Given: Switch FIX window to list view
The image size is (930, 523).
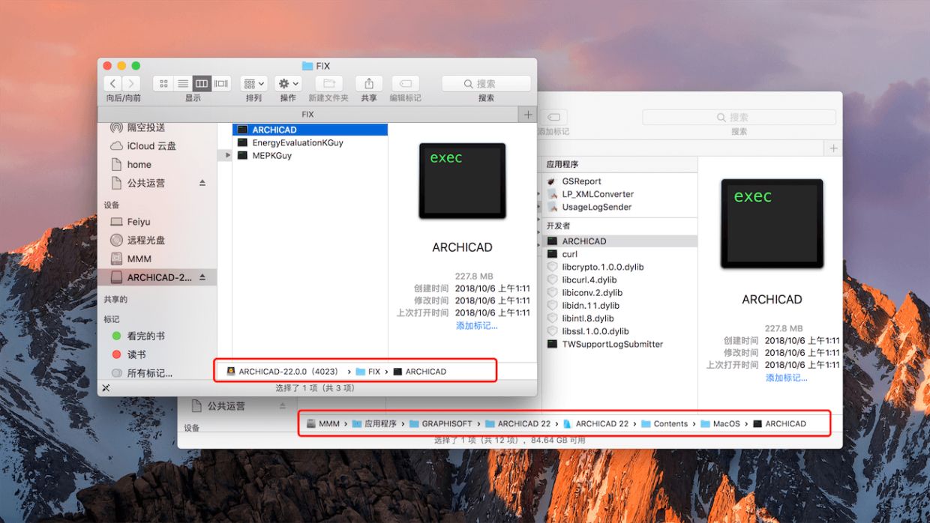Looking at the screenshot, I should pyautogui.click(x=183, y=84).
